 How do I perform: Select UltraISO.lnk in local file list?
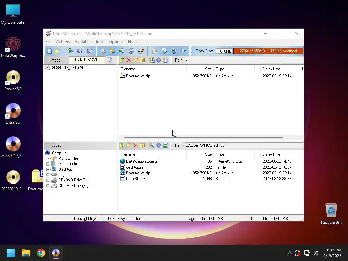(136, 179)
